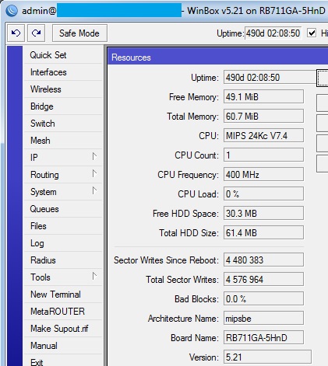
Task: Click Sector Writes Since Reboot value
Action: click(x=263, y=260)
